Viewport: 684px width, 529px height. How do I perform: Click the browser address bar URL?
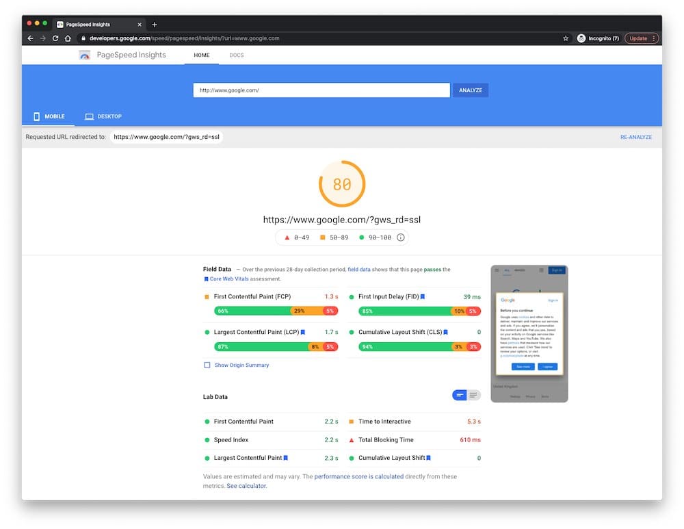pos(184,38)
